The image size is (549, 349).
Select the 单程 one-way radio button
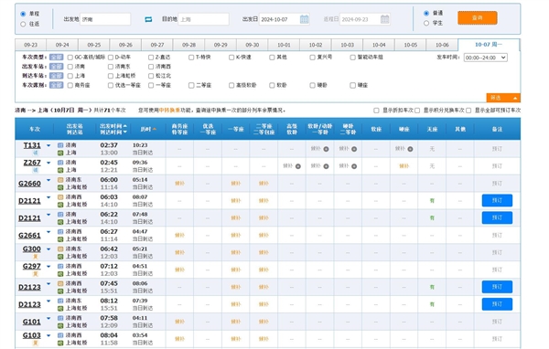pos(23,14)
